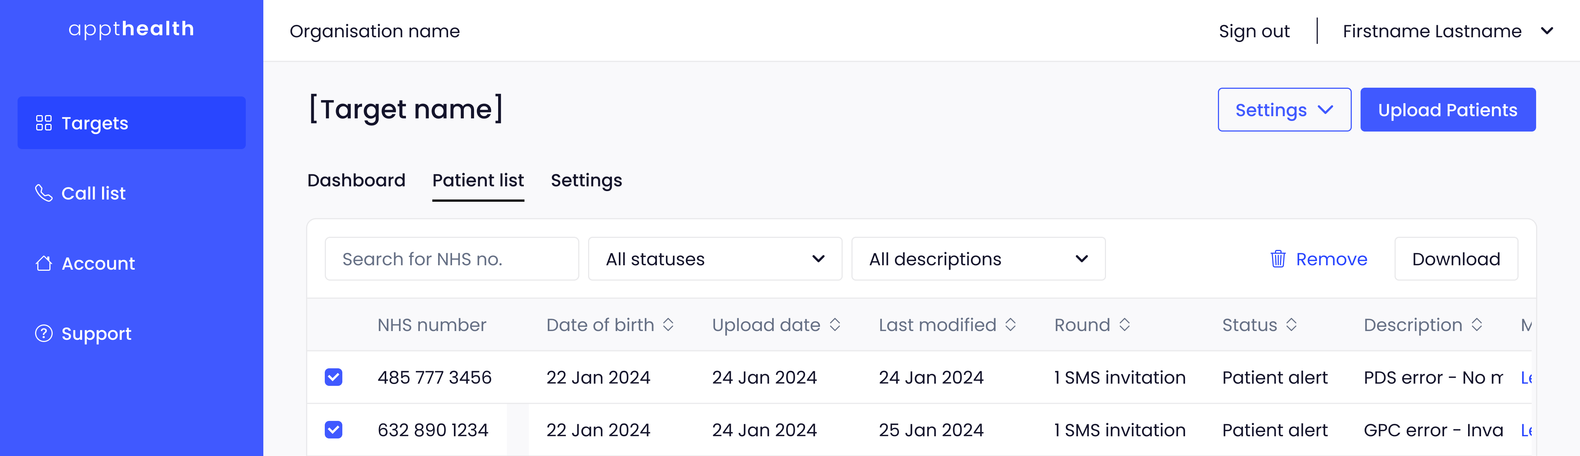This screenshot has width=1580, height=456.
Task: Click the Sign out link
Action: coord(1254,31)
